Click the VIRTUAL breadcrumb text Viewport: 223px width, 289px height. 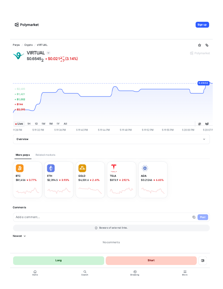[x=42, y=45]
